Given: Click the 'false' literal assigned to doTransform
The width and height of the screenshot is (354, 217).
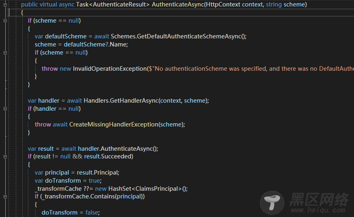Looking at the screenshot, I should (92, 213).
